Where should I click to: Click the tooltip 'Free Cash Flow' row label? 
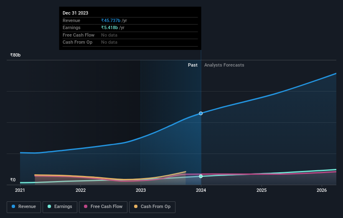79,35
